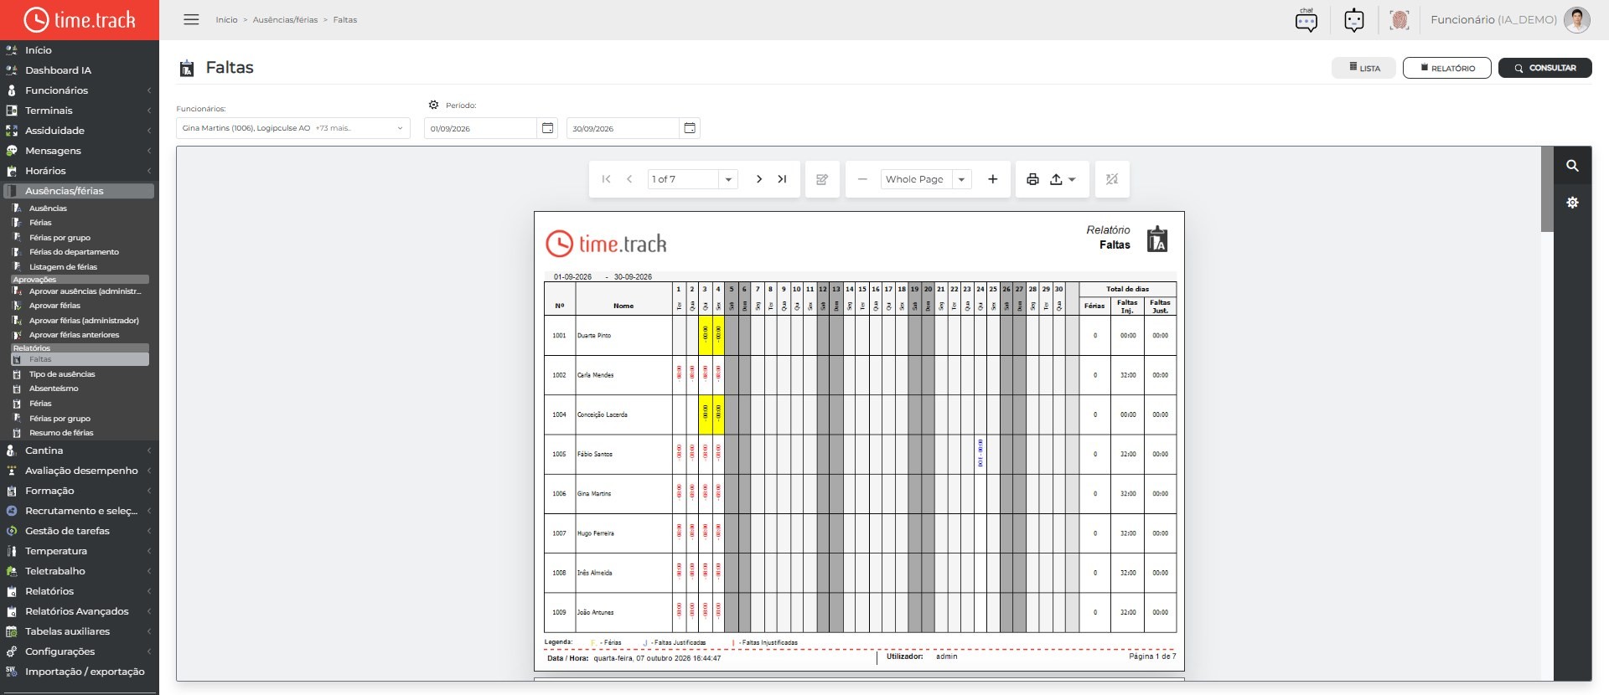
Task: Click the Período settings gear icon
Action: click(433, 106)
